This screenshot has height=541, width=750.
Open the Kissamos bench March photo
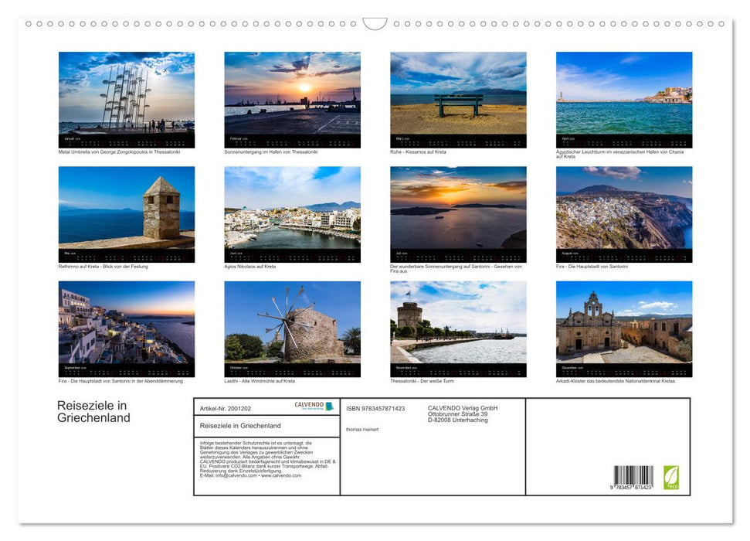coord(458,94)
